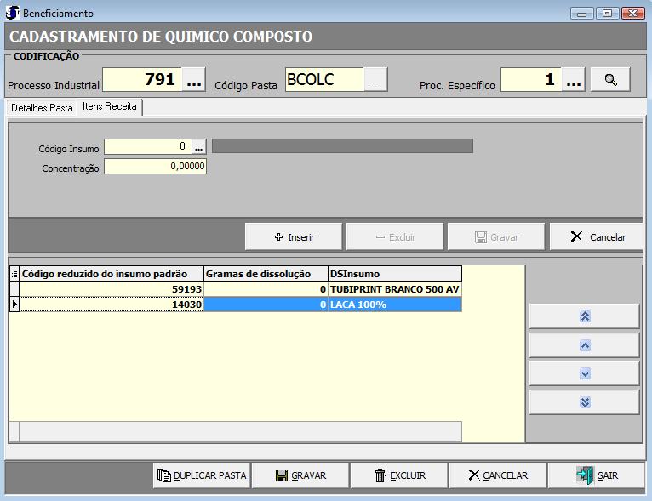Click the SAIR exit door button

(x=597, y=475)
